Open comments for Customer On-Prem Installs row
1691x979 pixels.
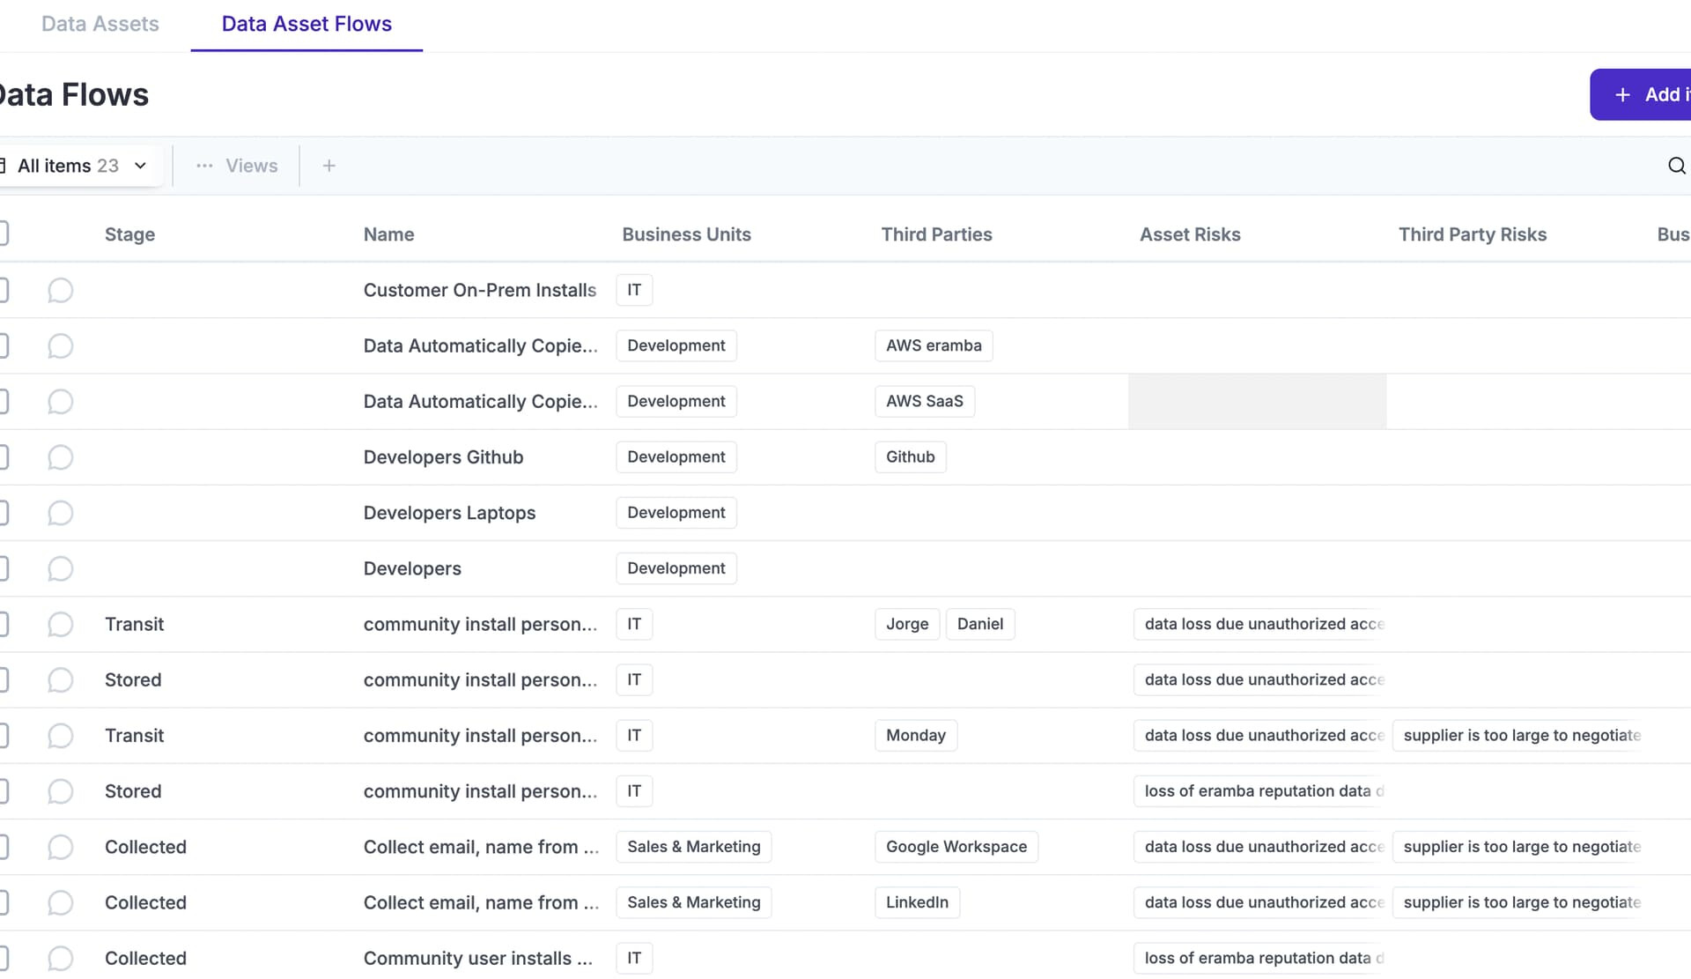[x=60, y=290]
